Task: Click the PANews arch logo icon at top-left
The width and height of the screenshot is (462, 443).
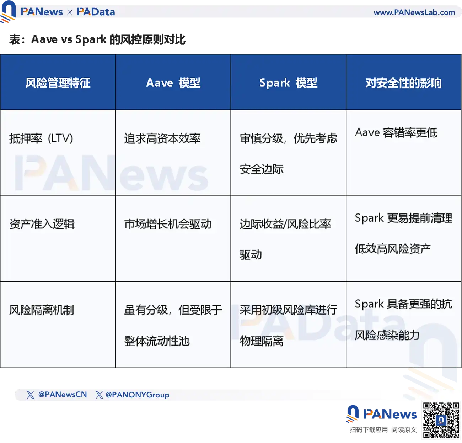Action: tap(8, 11)
